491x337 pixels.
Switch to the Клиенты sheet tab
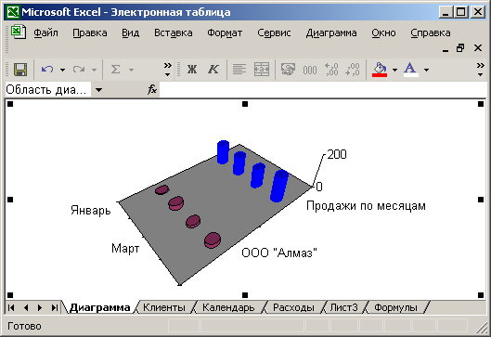point(164,307)
